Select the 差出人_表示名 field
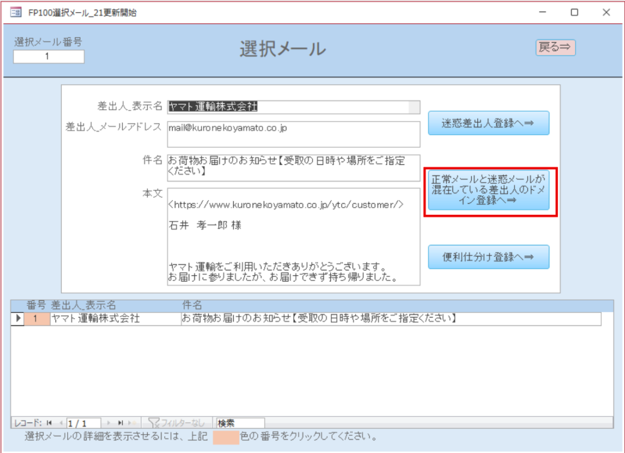 [x=293, y=107]
